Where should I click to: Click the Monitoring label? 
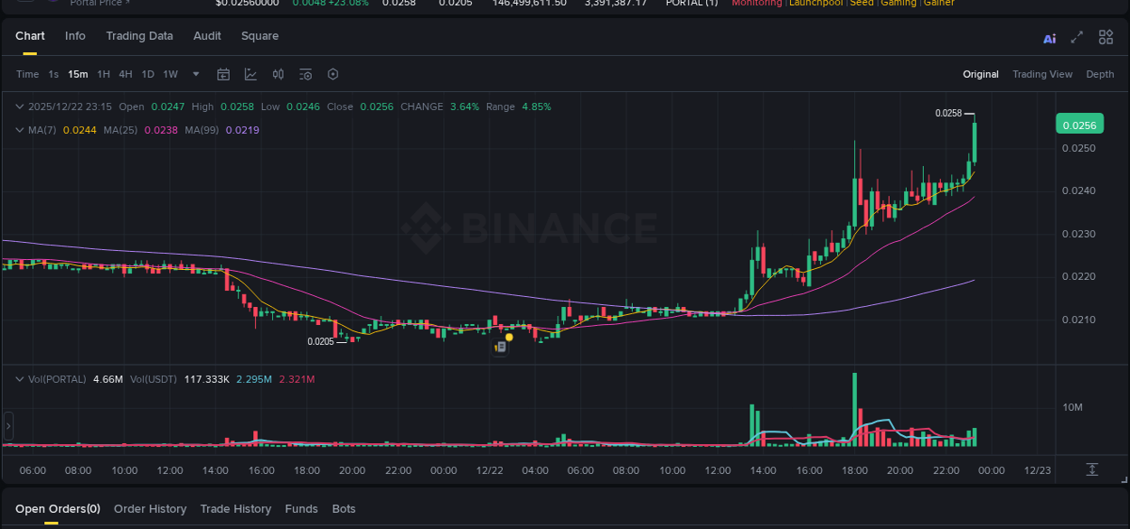pos(757,4)
